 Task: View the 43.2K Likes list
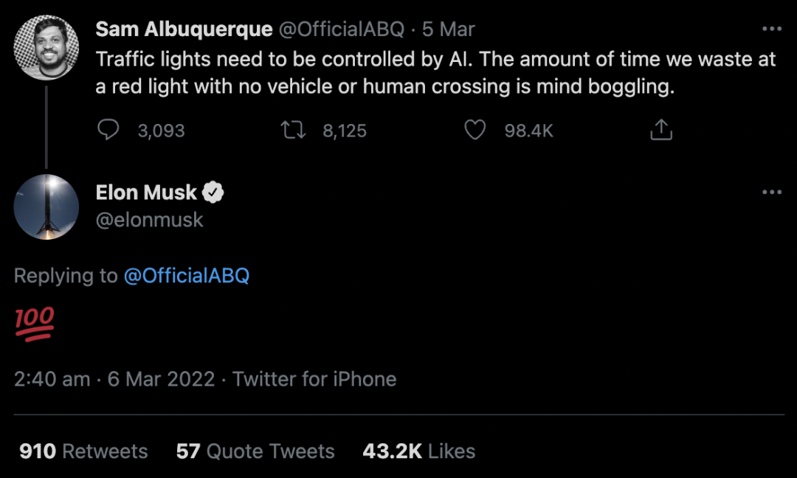(418, 451)
